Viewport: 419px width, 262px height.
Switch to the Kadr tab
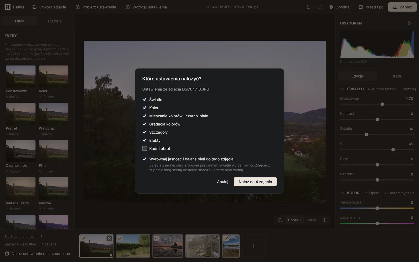pyautogui.click(x=397, y=76)
